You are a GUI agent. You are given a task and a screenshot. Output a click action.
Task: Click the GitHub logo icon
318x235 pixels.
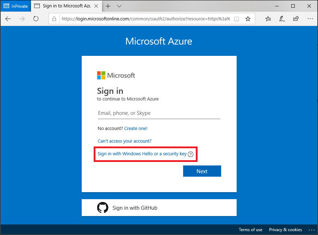coord(103,208)
